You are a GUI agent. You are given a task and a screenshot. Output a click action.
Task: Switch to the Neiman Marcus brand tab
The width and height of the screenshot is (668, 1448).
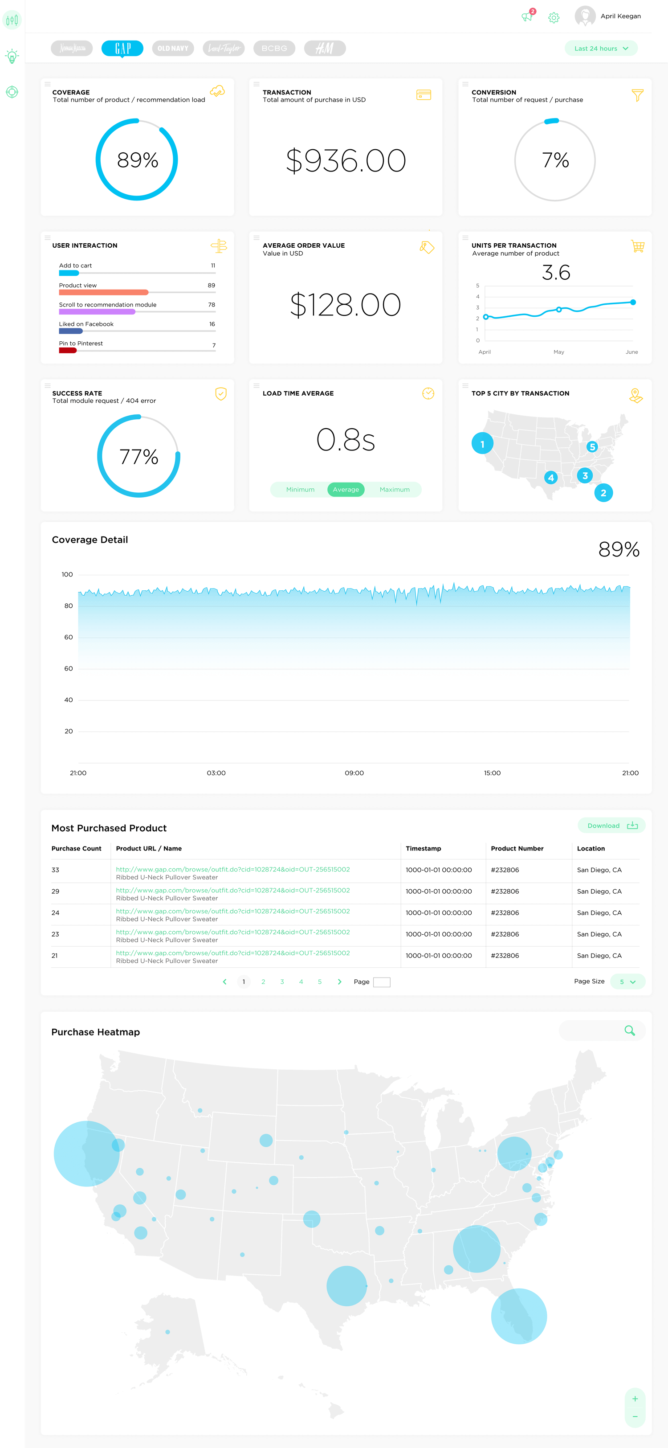point(72,49)
